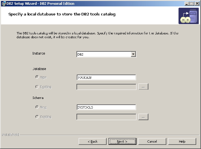Maximize the DB2 Setup Wizard window
The width and height of the screenshot is (201, 149).
192,4
